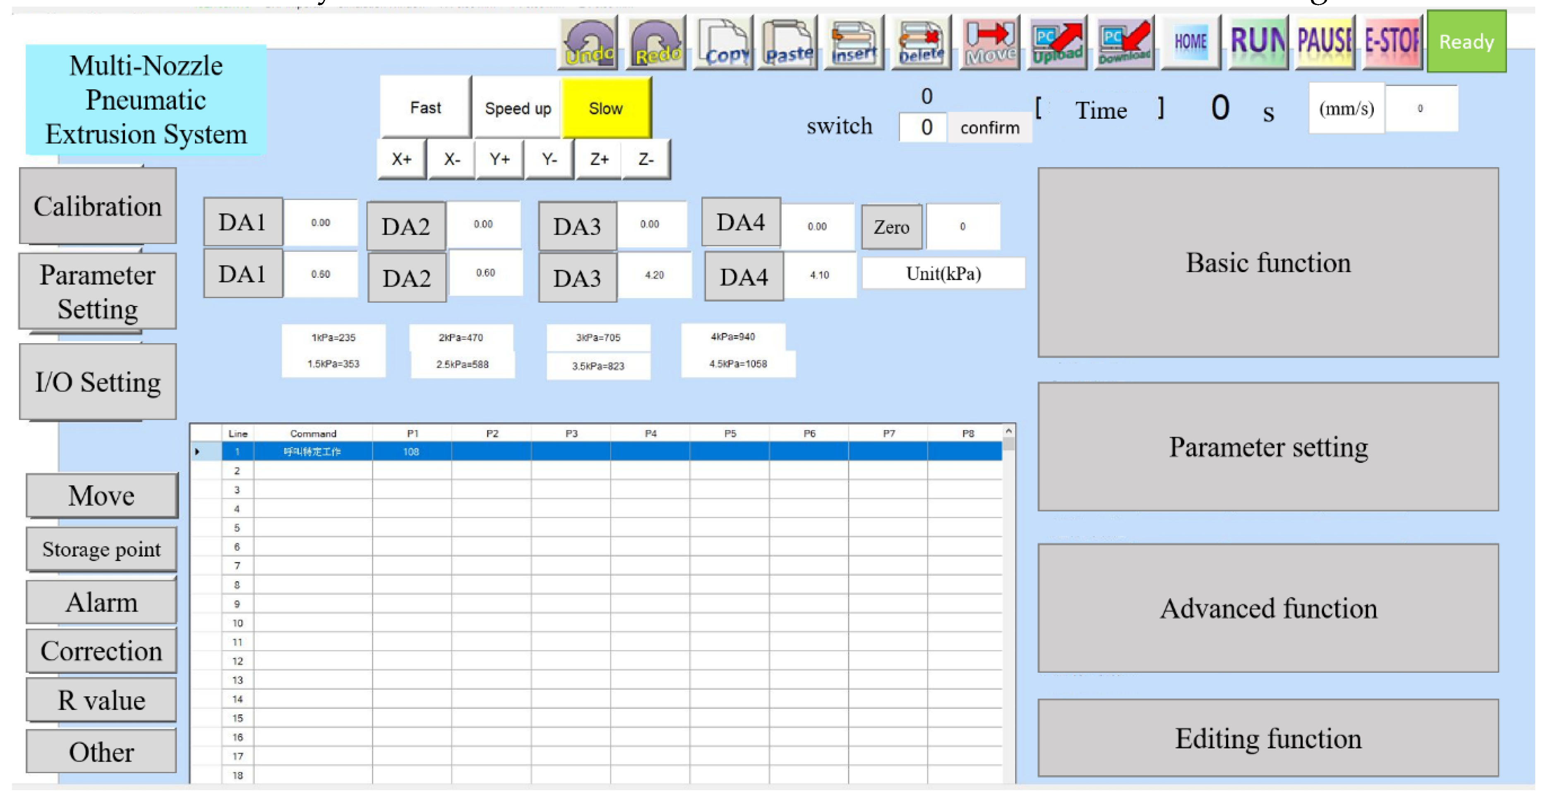Expand the row 1 selector arrow
Image resolution: width=1553 pixels, height=803 pixels.
click(x=197, y=451)
